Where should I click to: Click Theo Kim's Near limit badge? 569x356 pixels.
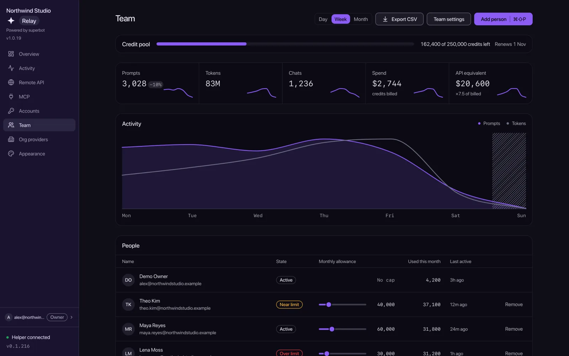click(289, 304)
